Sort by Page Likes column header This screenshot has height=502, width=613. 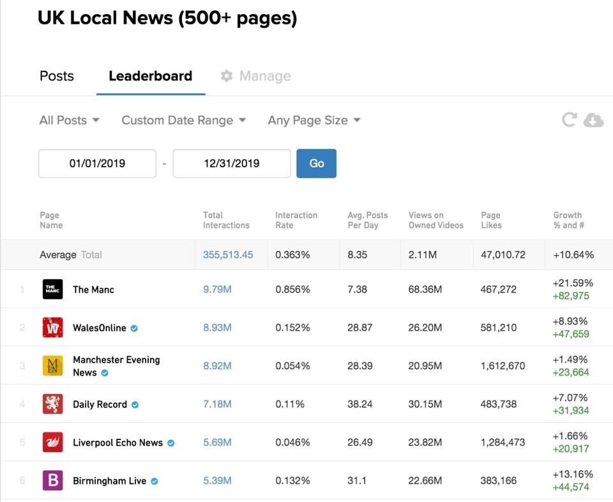point(491,220)
